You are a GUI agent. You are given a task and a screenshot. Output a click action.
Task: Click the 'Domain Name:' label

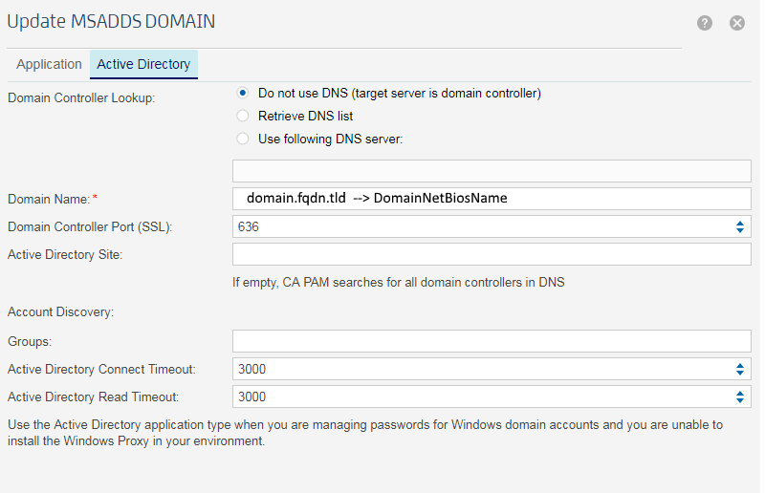coord(49,199)
